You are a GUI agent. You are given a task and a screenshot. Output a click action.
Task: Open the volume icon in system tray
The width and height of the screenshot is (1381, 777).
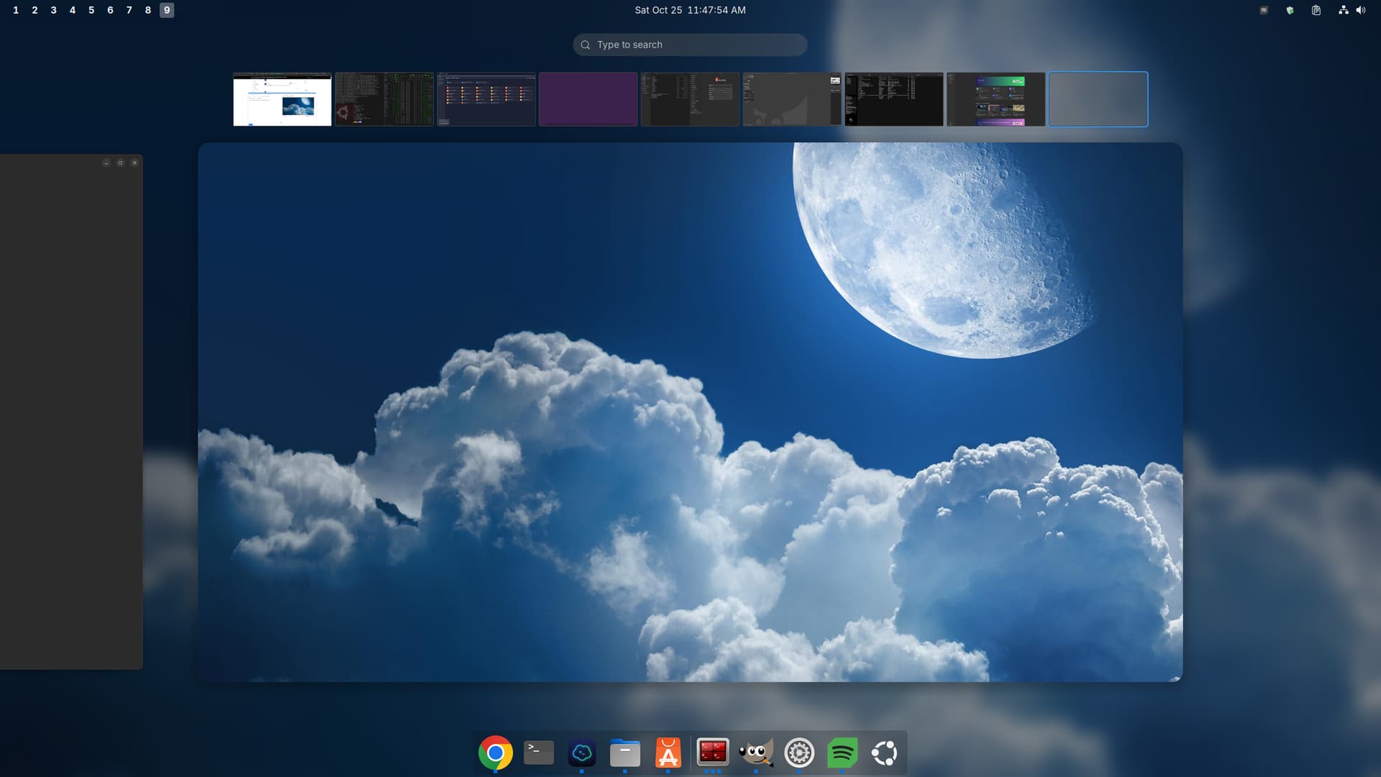click(x=1361, y=10)
